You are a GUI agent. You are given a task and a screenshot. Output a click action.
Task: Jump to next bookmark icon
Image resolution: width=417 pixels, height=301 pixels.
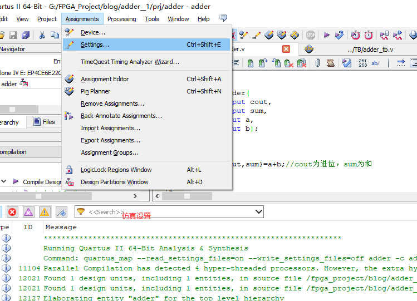263,63
